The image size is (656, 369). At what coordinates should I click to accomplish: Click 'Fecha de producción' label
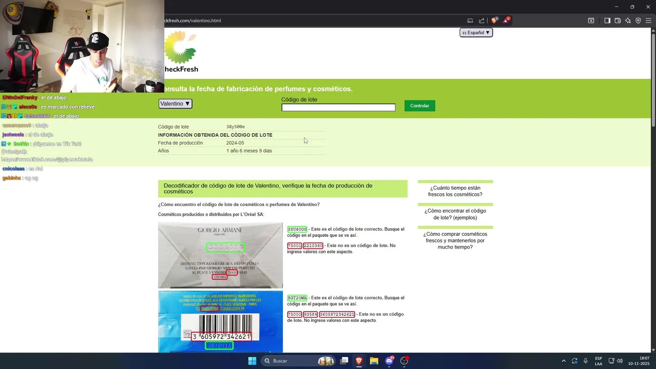click(x=180, y=143)
